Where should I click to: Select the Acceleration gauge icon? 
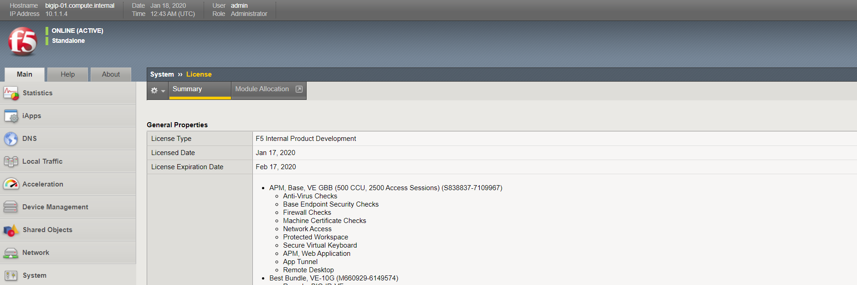pyautogui.click(x=11, y=184)
